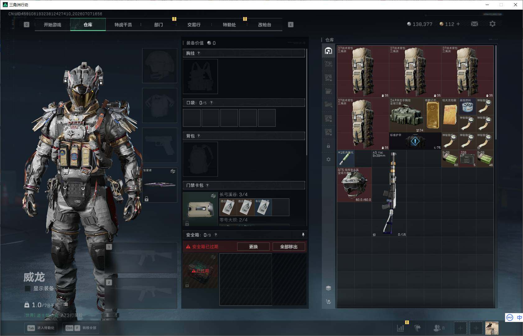Select the 仓库 tab
Viewport: 523px width, 336px height.
(x=88, y=25)
